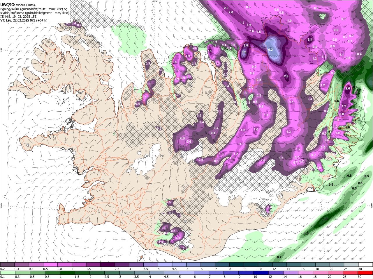
Task: Click royal blue 8–9 swatch in lower legend row
Action: coord(231,273)
